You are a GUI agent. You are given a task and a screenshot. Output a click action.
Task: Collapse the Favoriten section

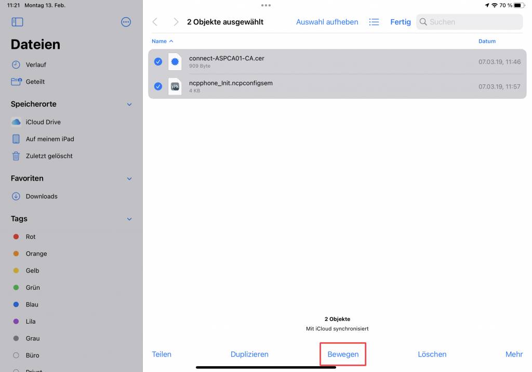point(129,178)
